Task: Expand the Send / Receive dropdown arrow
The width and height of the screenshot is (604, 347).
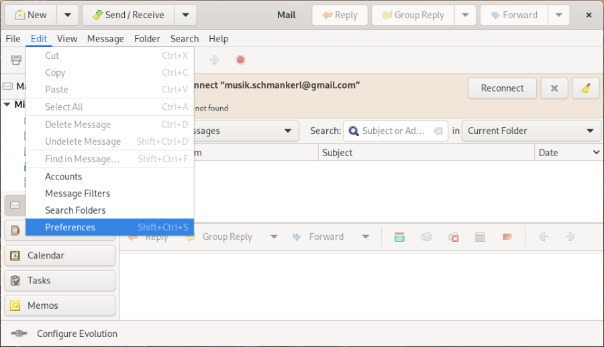Action: click(186, 15)
